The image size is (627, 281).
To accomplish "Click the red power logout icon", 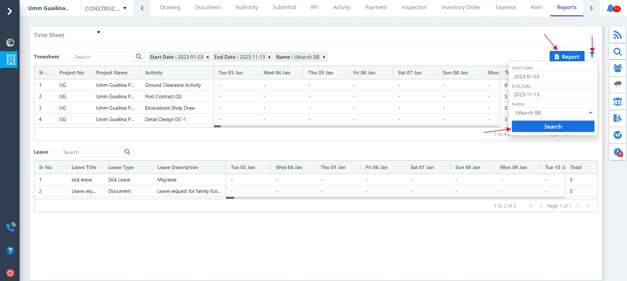I will tap(10, 273).
